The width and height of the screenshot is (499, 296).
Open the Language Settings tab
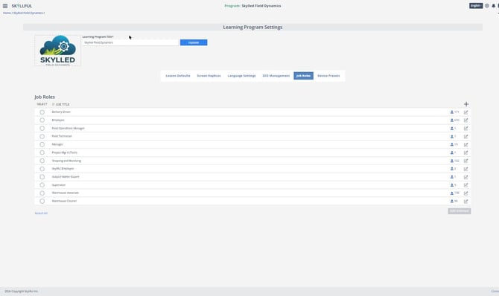click(241, 76)
